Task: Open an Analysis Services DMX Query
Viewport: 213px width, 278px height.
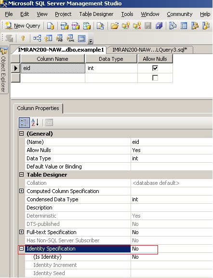Action: coord(76,26)
